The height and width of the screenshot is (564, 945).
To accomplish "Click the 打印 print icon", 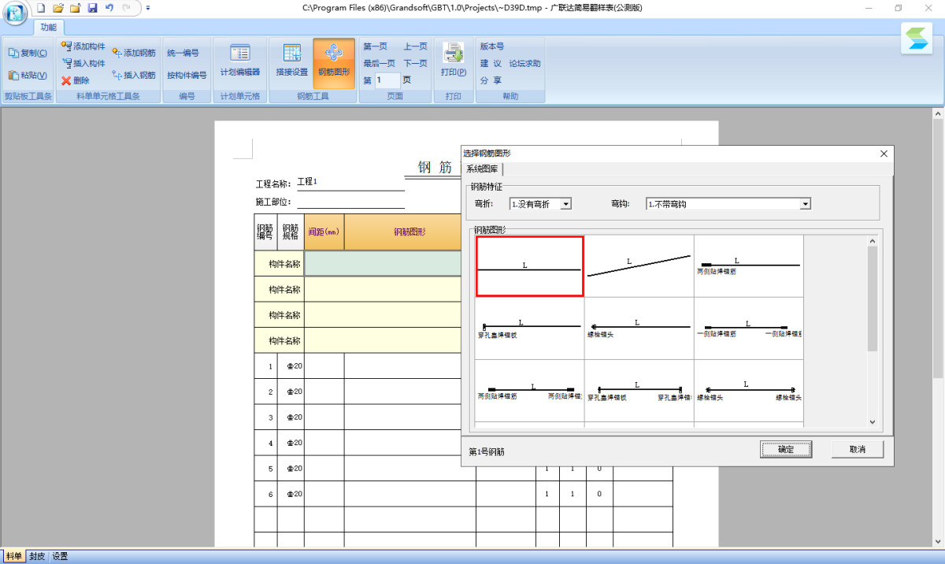I will pos(454,54).
